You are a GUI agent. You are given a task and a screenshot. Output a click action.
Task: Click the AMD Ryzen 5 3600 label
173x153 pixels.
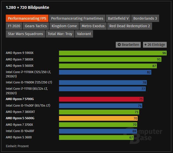(x=19, y=137)
